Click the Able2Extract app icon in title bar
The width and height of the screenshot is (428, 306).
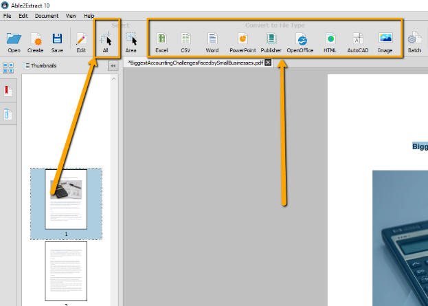(x=5, y=6)
